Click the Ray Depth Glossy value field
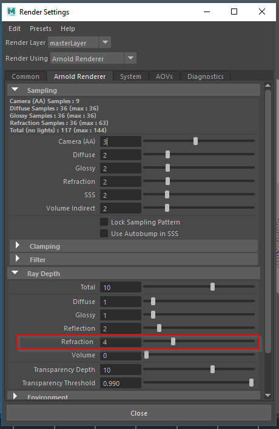 121,315
